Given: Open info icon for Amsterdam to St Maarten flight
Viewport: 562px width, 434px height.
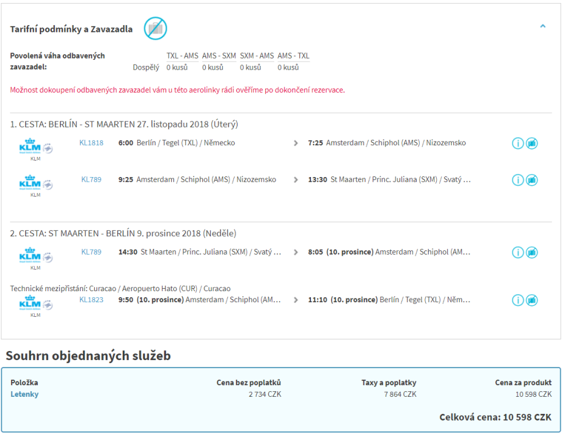Looking at the screenshot, I should (518, 180).
